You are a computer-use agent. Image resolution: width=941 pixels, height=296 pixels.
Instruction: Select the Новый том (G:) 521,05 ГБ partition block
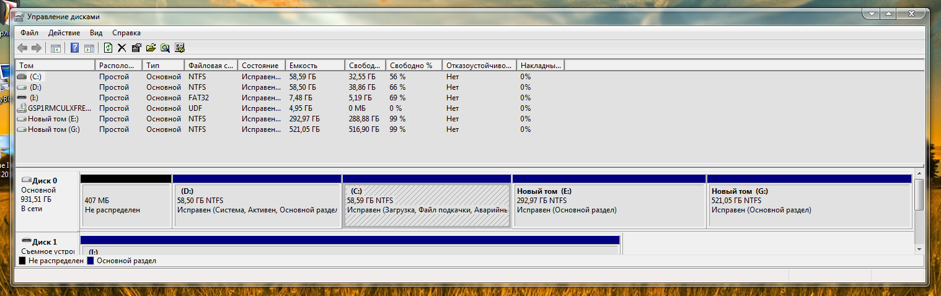810,201
